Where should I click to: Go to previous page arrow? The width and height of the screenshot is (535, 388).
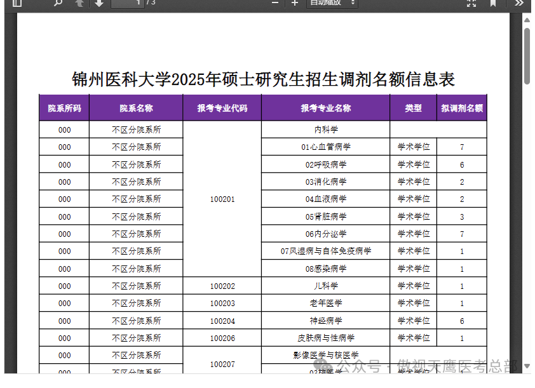coord(79,3)
